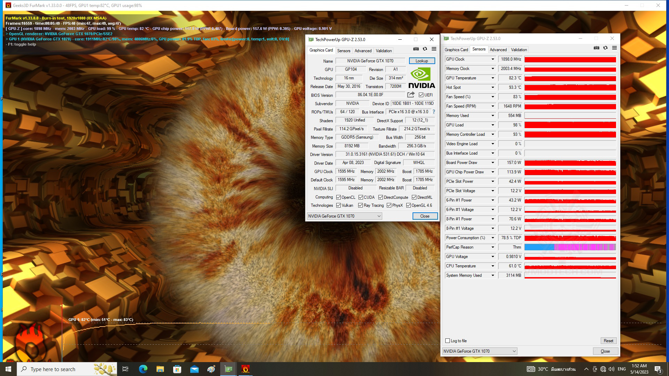Open the PerfCap Reason sensor dropdown
The image size is (669, 376).
point(493,247)
